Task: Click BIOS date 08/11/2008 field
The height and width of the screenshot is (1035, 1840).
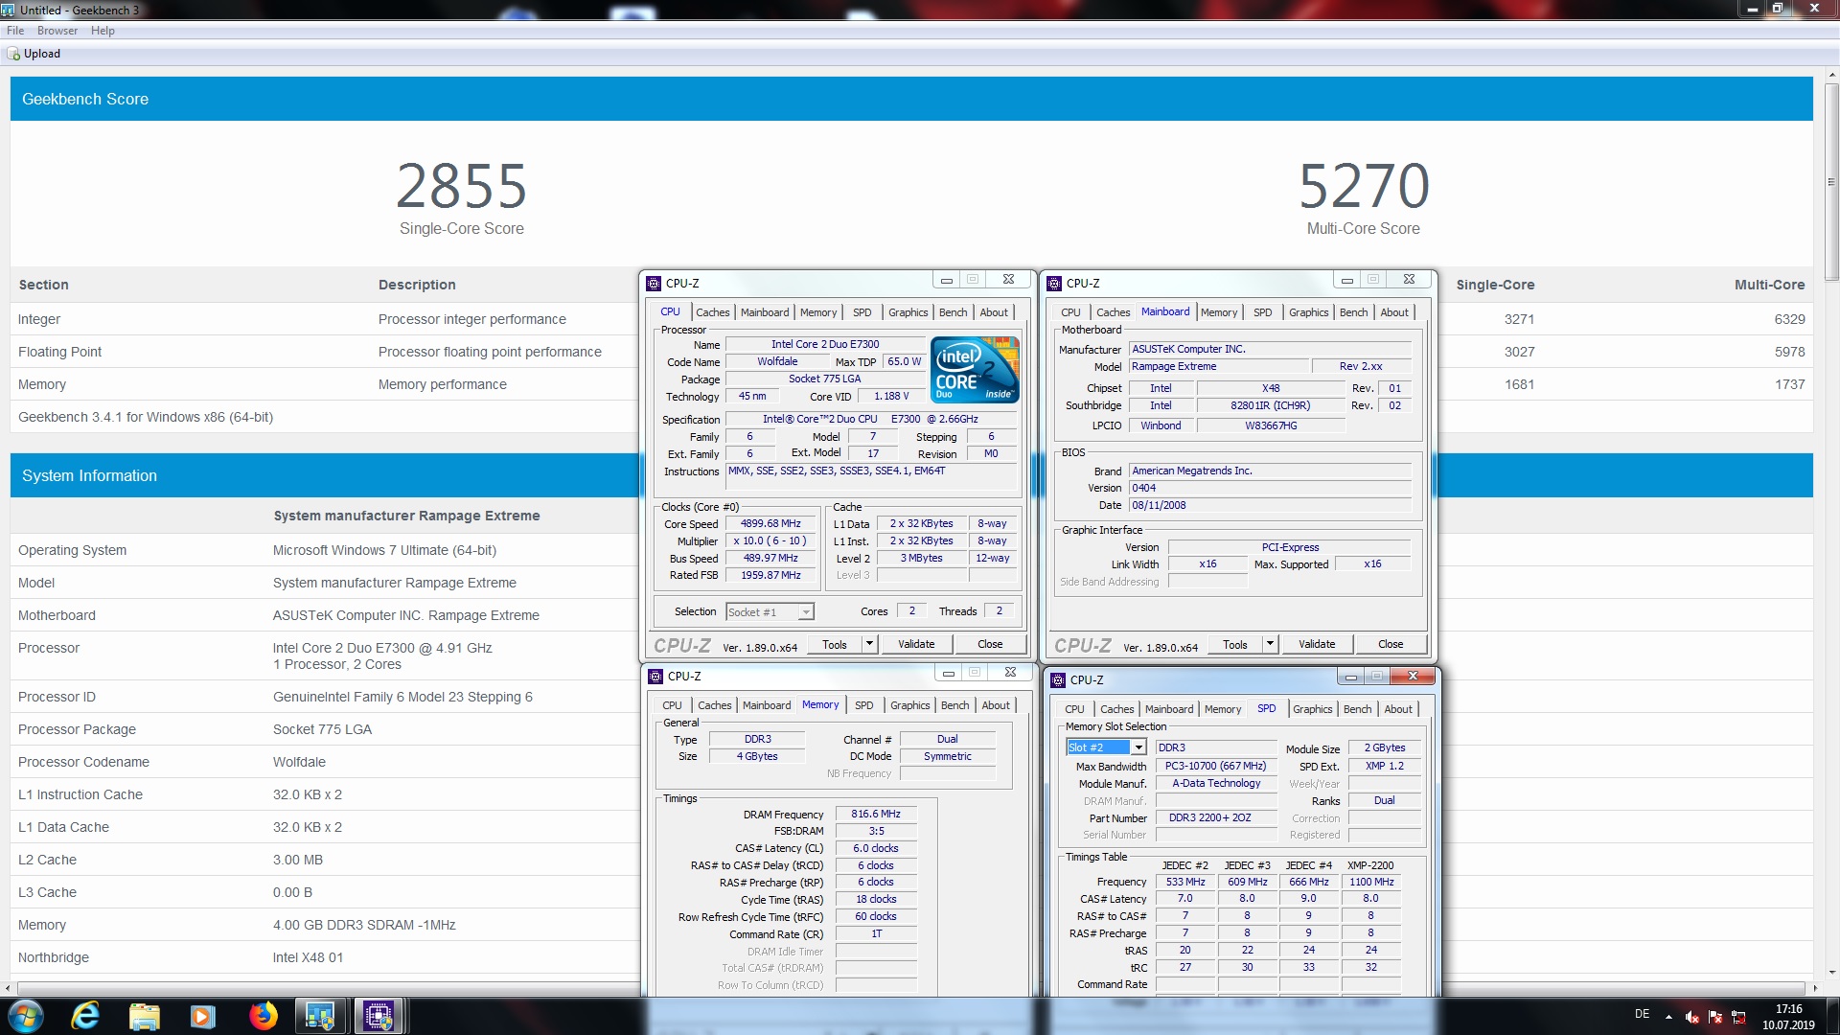Action: (1271, 505)
